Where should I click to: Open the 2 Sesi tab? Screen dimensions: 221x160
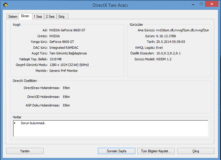[x=50, y=17]
